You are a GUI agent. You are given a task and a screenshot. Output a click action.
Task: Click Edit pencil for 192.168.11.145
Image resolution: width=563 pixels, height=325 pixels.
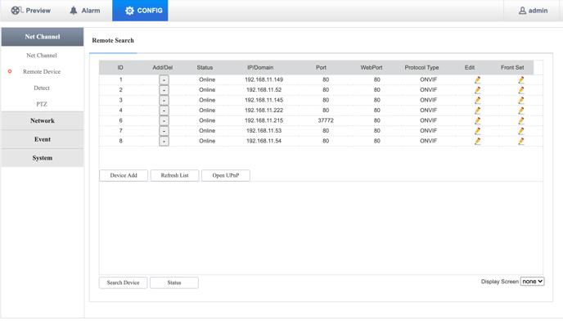[477, 100]
